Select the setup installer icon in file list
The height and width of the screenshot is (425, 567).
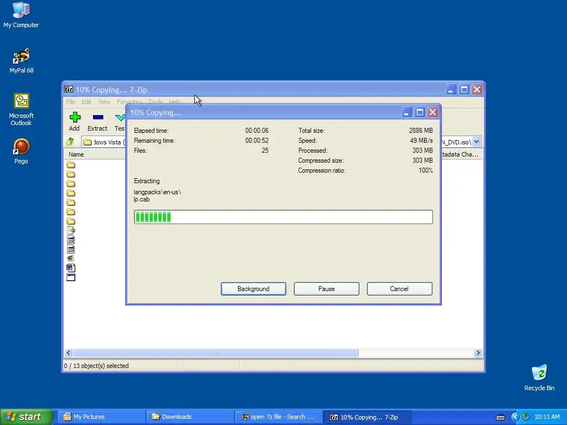71,230
